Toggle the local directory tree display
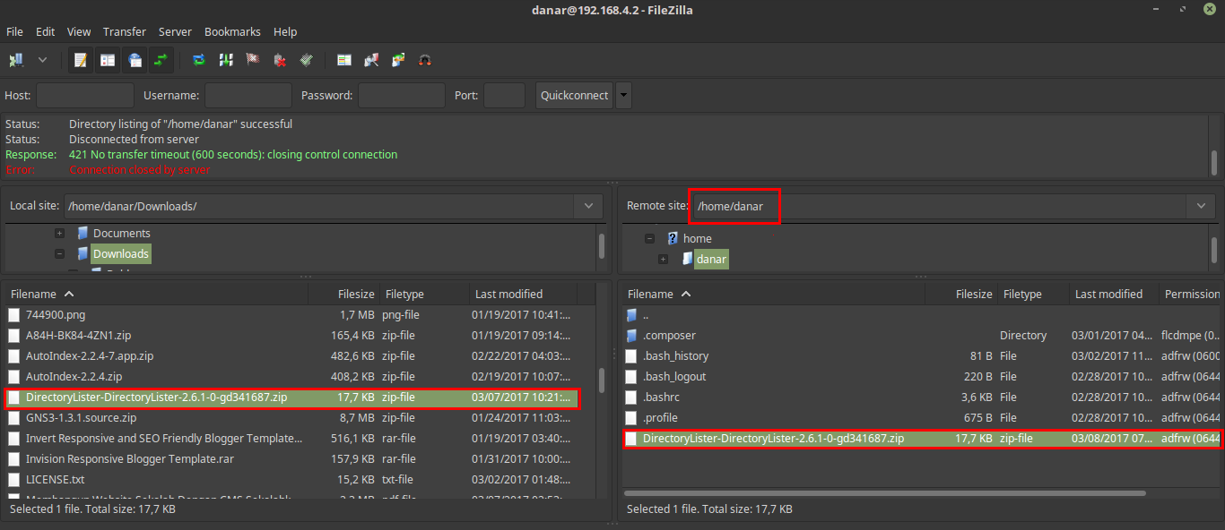The image size is (1225, 530). (x=108, y=60)
